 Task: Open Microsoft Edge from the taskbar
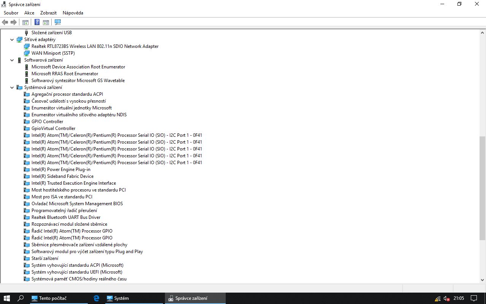tap(97, 298)
